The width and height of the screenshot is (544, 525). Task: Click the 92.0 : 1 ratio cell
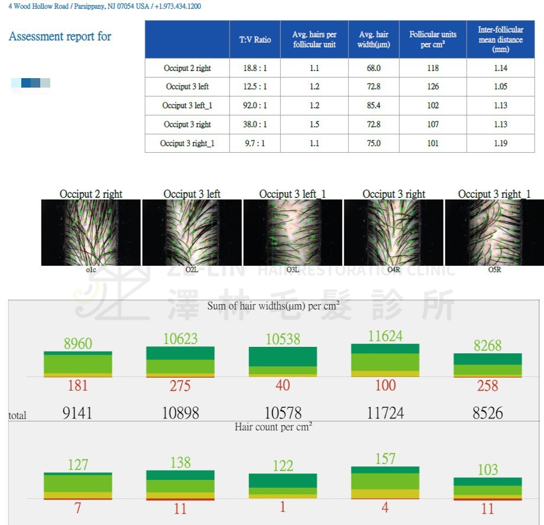(255, 105)
